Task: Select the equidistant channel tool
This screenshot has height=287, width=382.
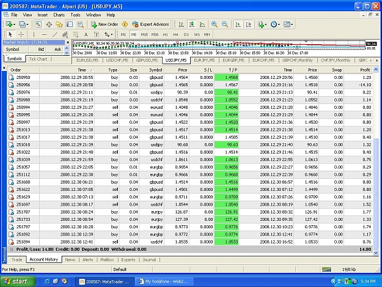Action: (65, 34)
